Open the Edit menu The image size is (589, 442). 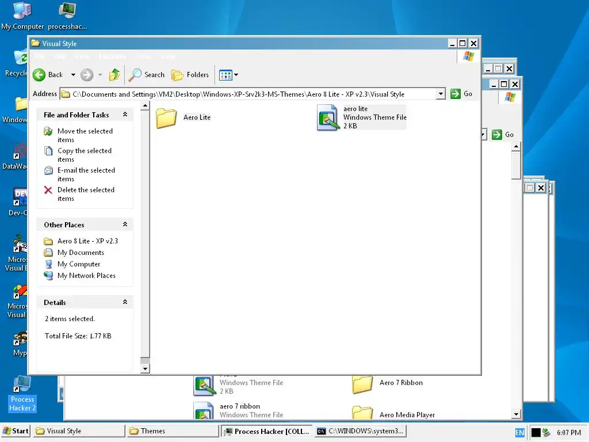(x=60, y=56)
